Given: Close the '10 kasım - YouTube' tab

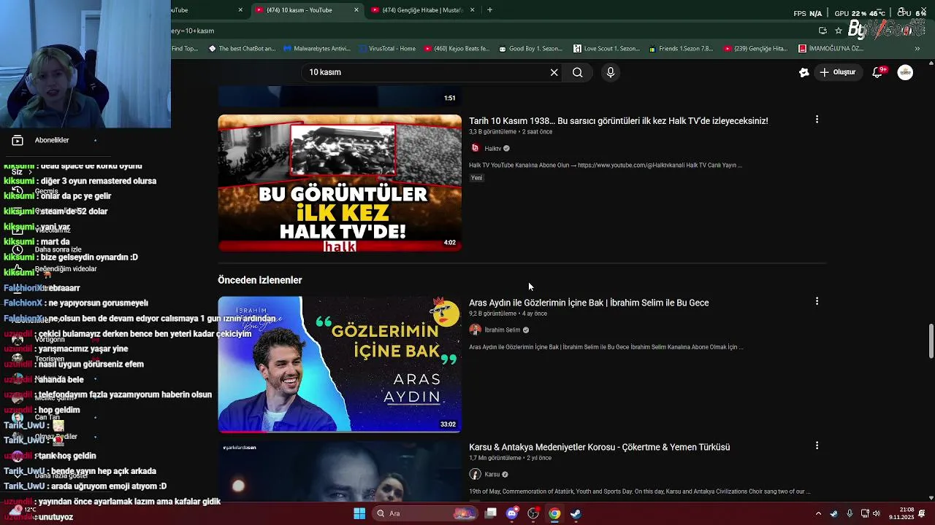Looking at the screenshot, I should [x=356, y=10].
